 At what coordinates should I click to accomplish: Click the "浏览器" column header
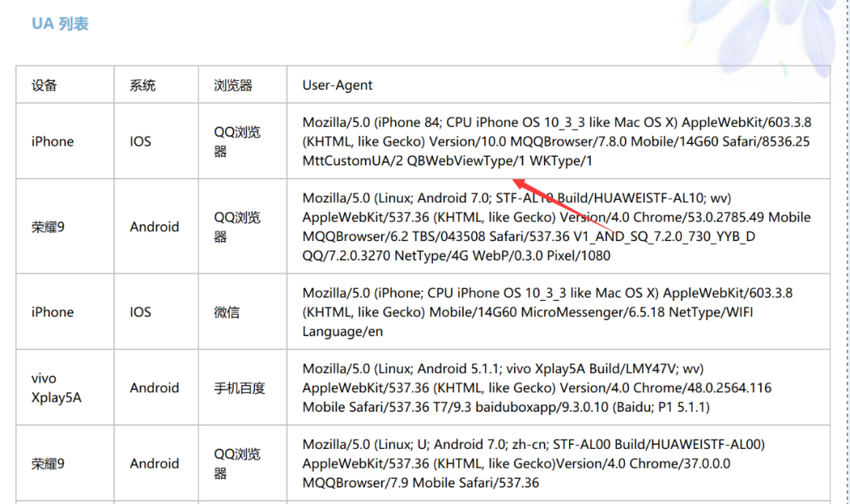pyautogui.click(x=233, y=85)
